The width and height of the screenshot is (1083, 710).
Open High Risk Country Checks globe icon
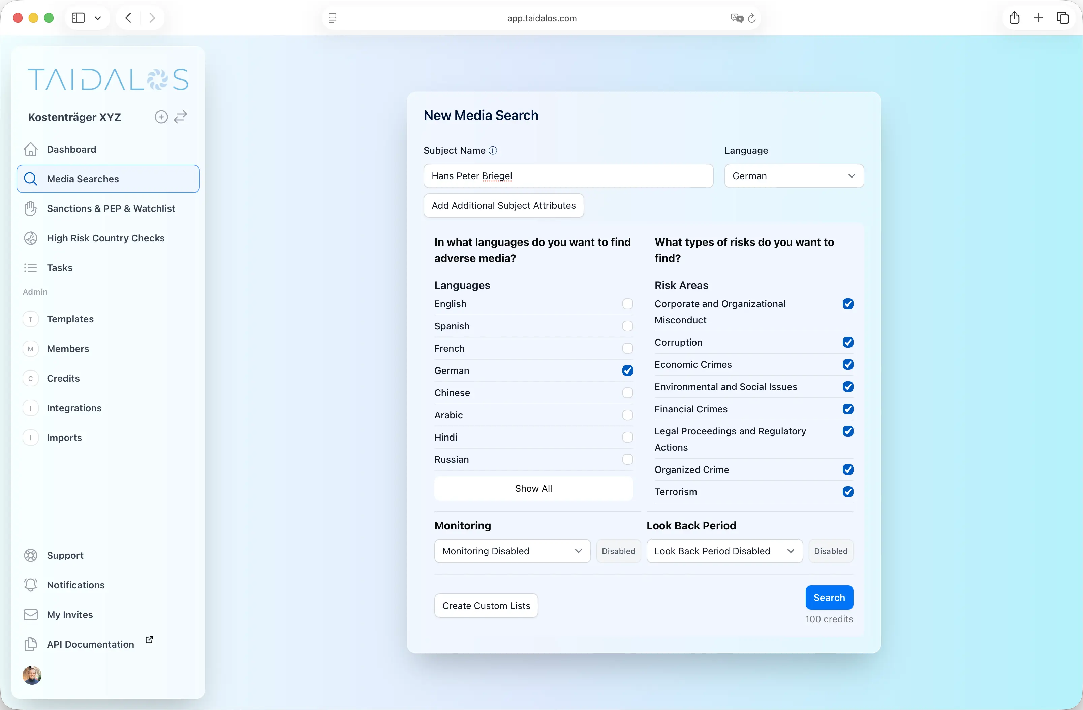30,238
